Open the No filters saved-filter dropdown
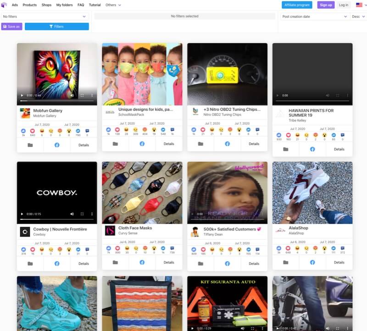The width and height of the screenshot is (367, 331). point(44,17)
